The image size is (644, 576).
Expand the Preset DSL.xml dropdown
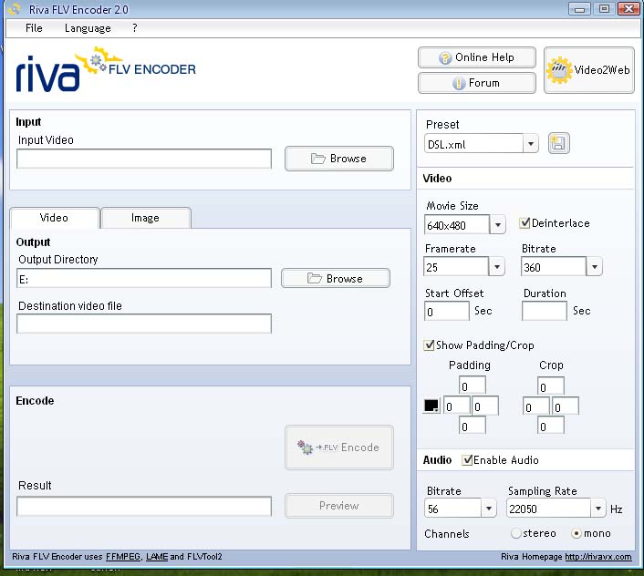531,144
